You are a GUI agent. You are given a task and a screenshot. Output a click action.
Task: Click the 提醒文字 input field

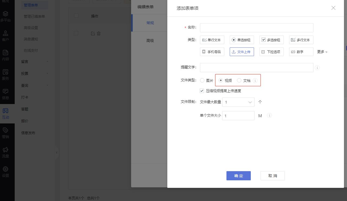click(257, 67)
